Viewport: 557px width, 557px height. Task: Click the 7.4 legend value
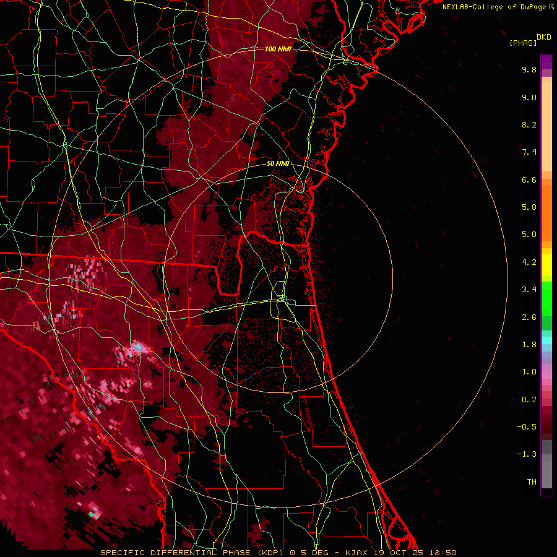click(529, 152)
